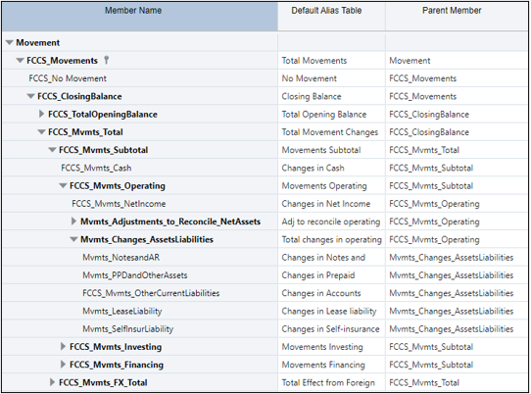Click the key icon beside FCCS_Movements
The image size is (531, 394).
point(106,61)
